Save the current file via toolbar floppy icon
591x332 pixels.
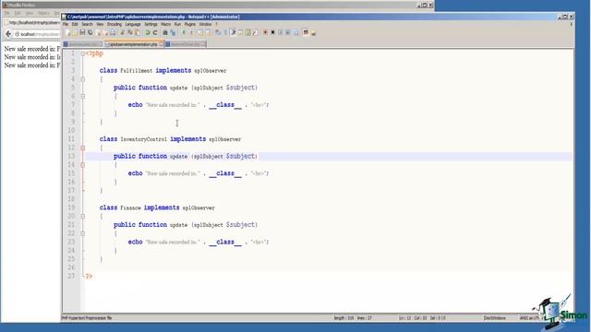82,33
